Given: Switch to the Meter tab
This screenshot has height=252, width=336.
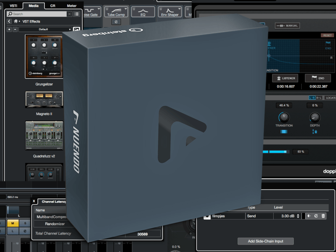Looking at the screenshot, I should (x=72, y=6).
